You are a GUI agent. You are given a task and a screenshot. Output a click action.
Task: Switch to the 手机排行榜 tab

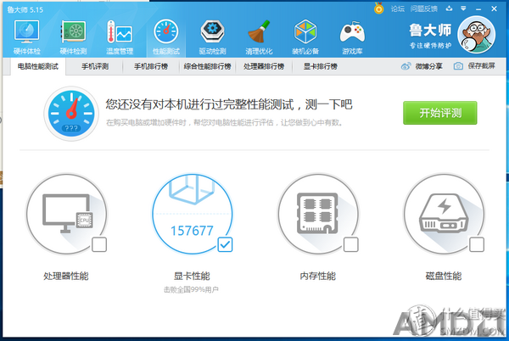[151, 66]
